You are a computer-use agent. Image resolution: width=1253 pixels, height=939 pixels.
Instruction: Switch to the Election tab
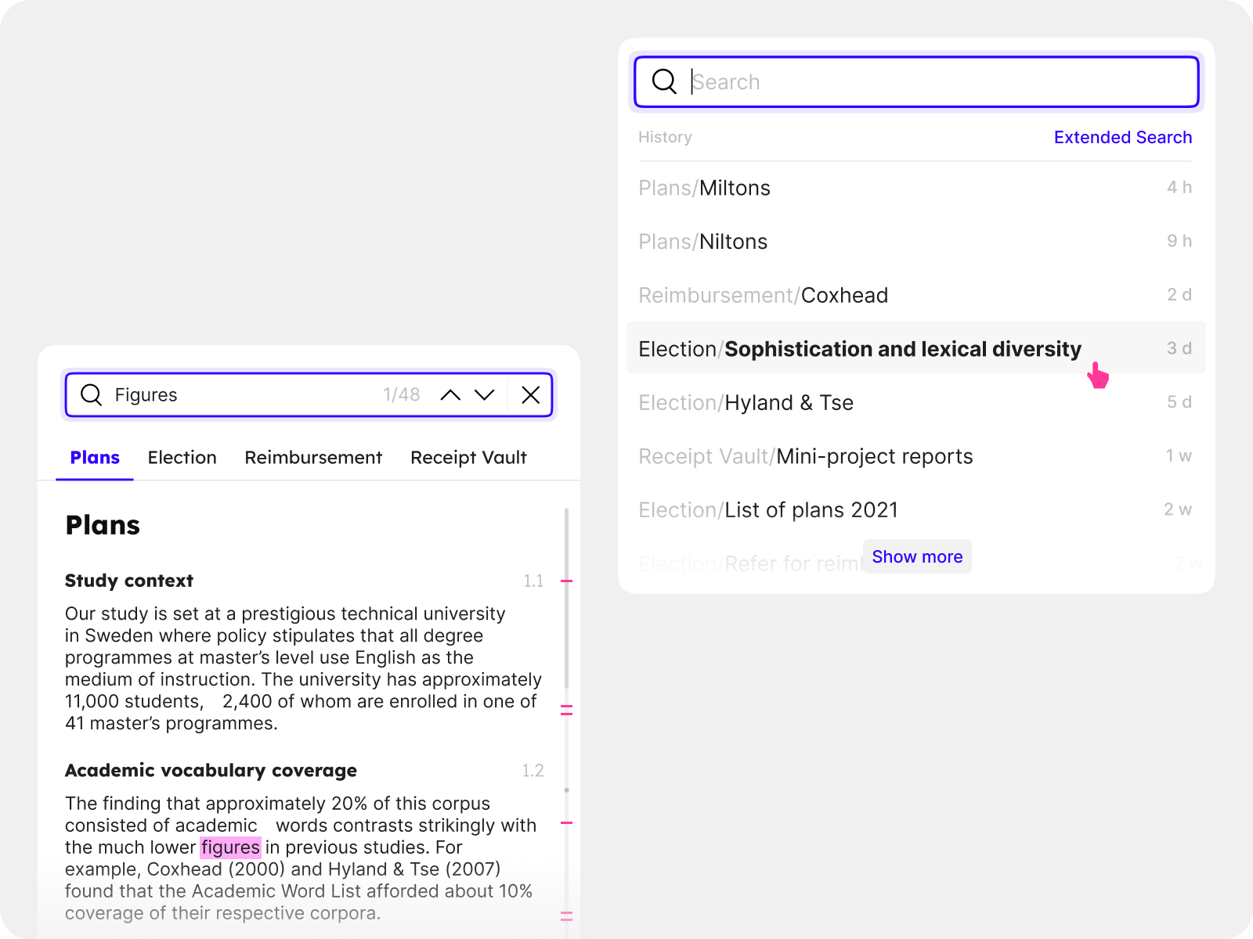coord(182,458)
